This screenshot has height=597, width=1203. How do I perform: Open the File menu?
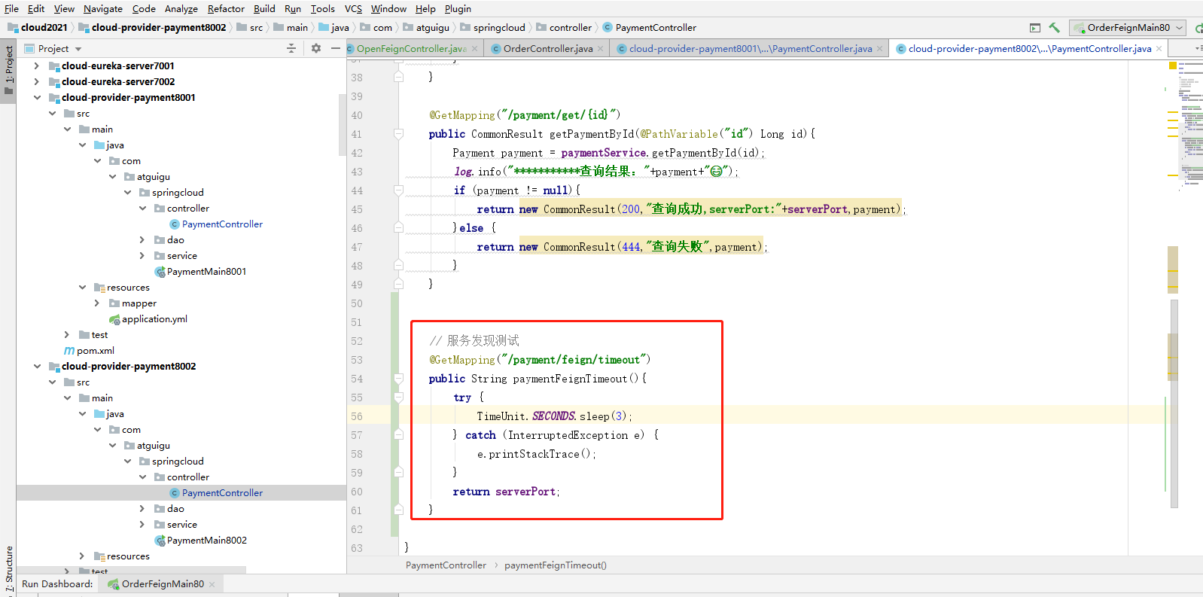[11, 8]
